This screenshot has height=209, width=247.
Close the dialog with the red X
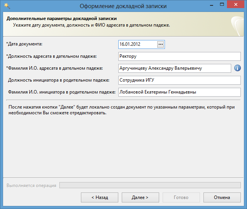pos(236,5)
